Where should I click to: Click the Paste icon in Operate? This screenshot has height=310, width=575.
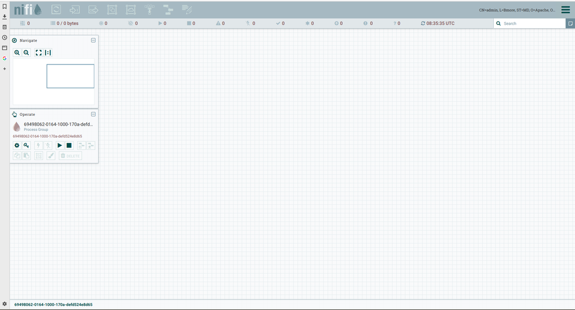26,156
